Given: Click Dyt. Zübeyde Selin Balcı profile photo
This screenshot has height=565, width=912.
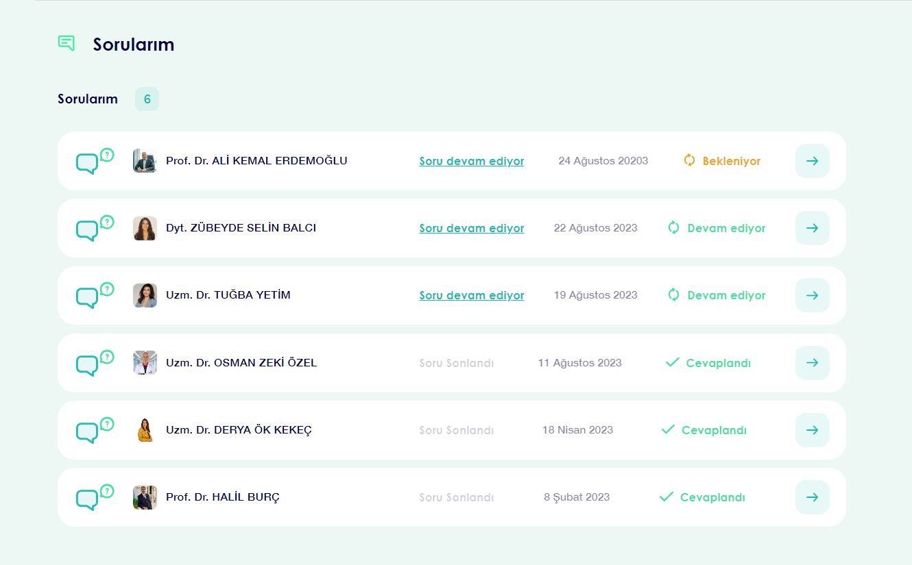Looking at the screenshot, I should [145, 228].
